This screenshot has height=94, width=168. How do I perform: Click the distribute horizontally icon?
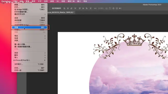click(x=91, y=8)
